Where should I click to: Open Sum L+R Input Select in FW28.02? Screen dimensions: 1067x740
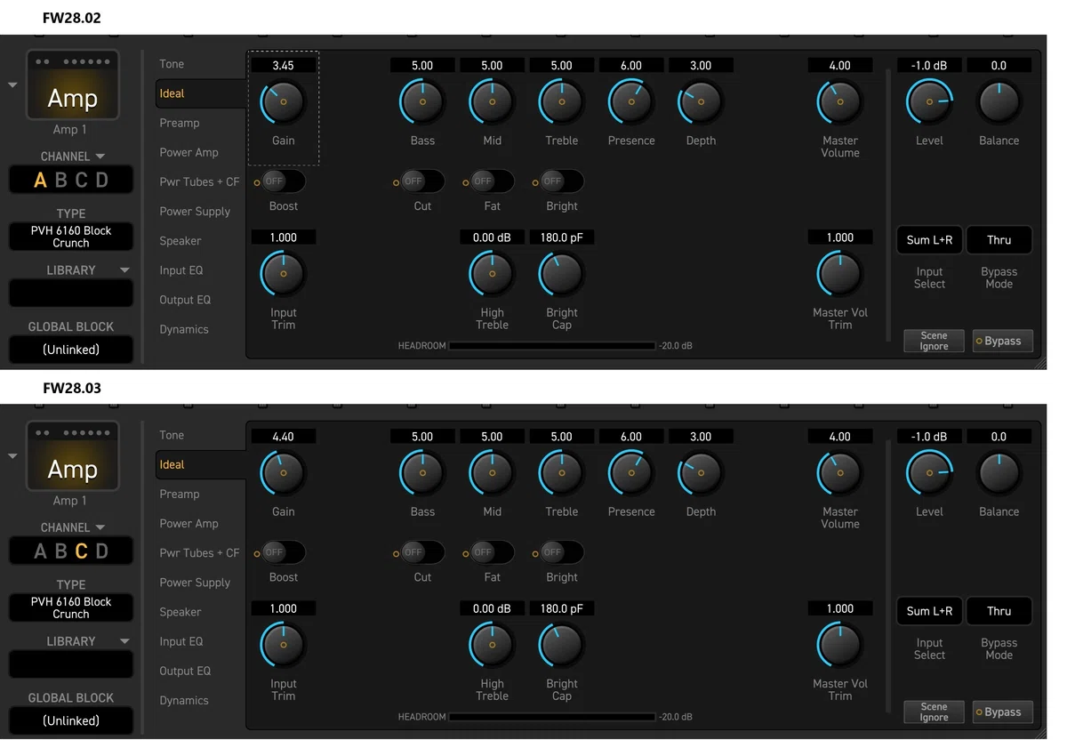coord(929,240)
